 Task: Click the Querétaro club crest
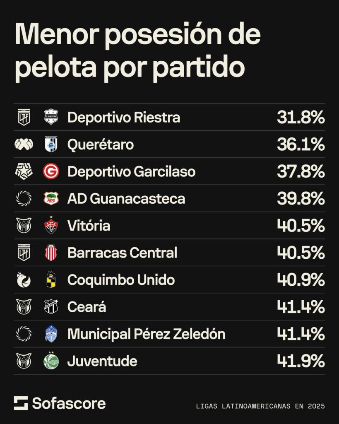[51, 145]
